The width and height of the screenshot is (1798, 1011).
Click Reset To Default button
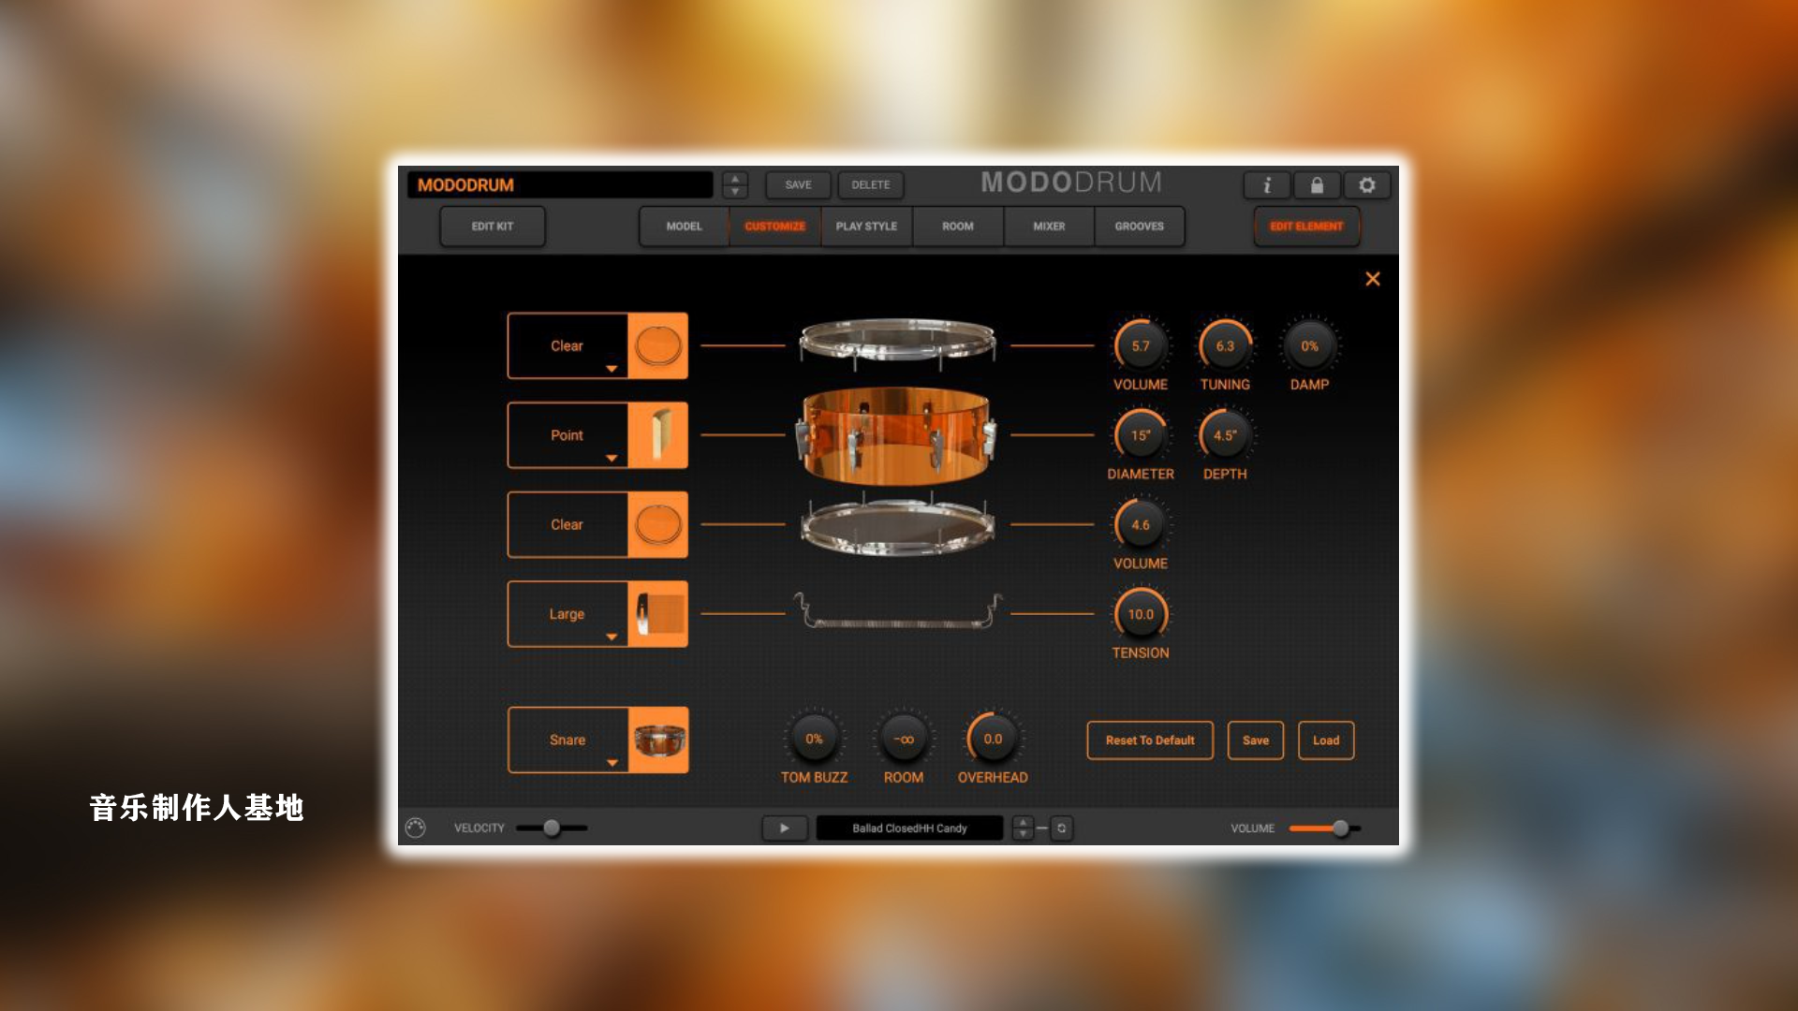pyautogui.click(x=1147, y=740)
